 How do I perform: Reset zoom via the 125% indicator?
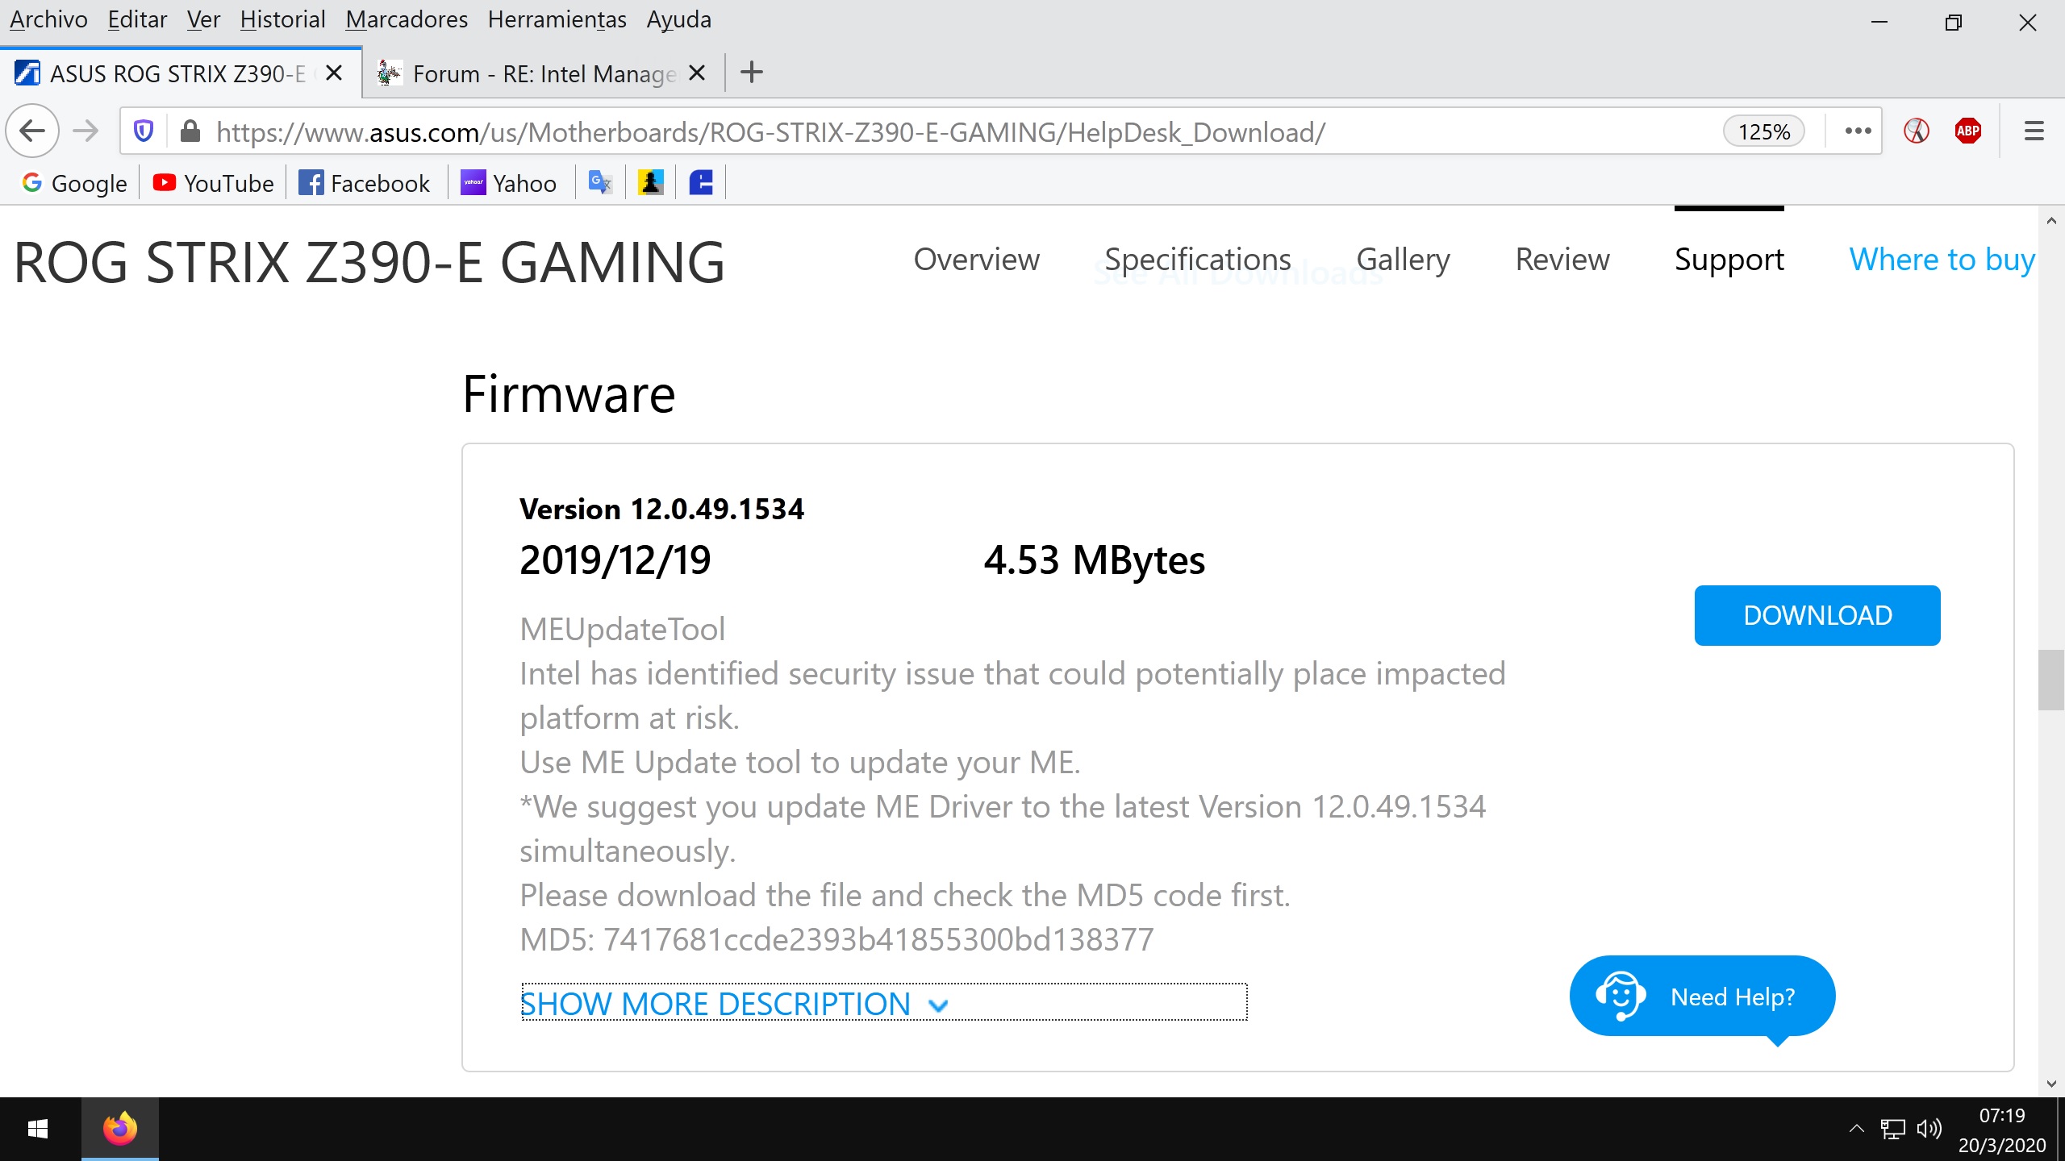tap(1763, 131)
